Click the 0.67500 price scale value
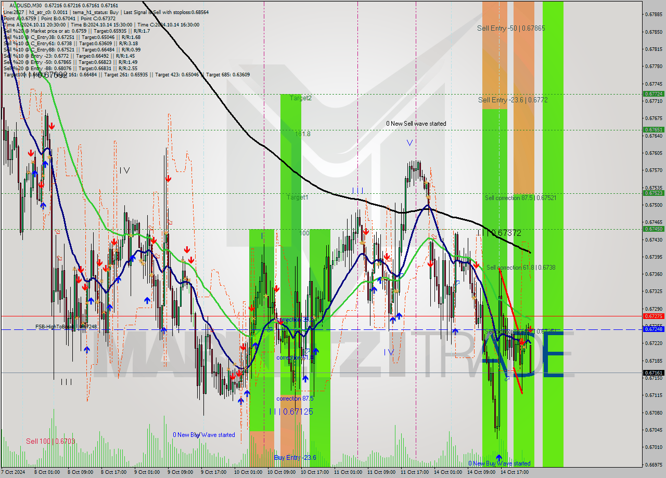The height and width of the screenshot is (478, 666). pyautogui.click(x=654, y=205)
